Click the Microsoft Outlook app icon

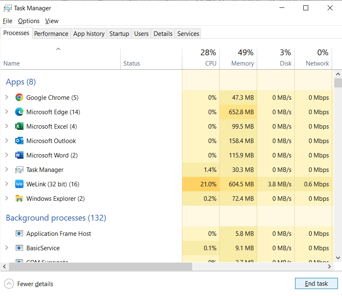(19, 141)
